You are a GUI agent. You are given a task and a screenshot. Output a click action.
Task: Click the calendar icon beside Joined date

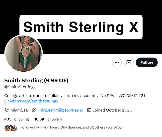tap(89, 110)
